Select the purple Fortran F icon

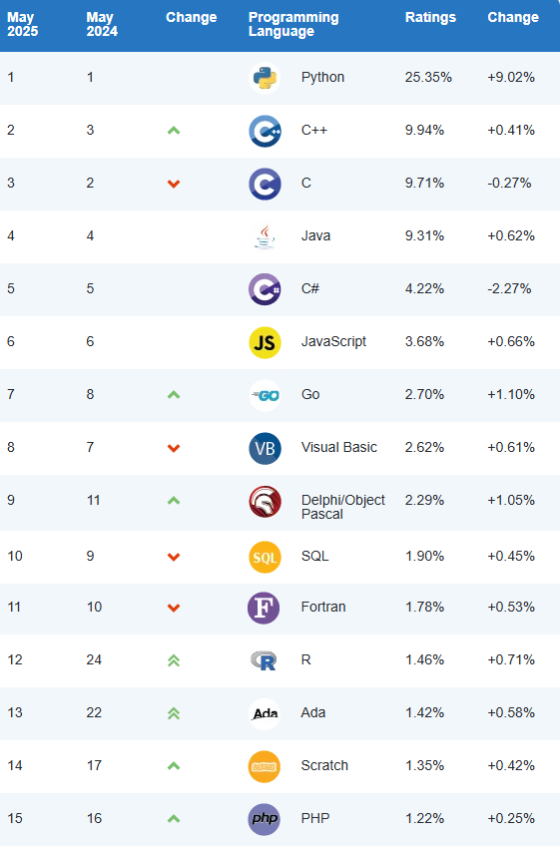point(264,608)
